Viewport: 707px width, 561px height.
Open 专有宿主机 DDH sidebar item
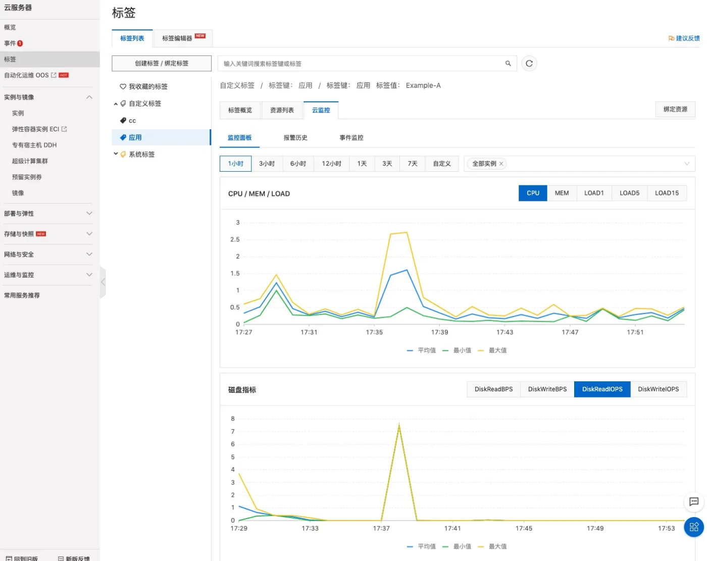pyautogui.click(x=34, y=145)
